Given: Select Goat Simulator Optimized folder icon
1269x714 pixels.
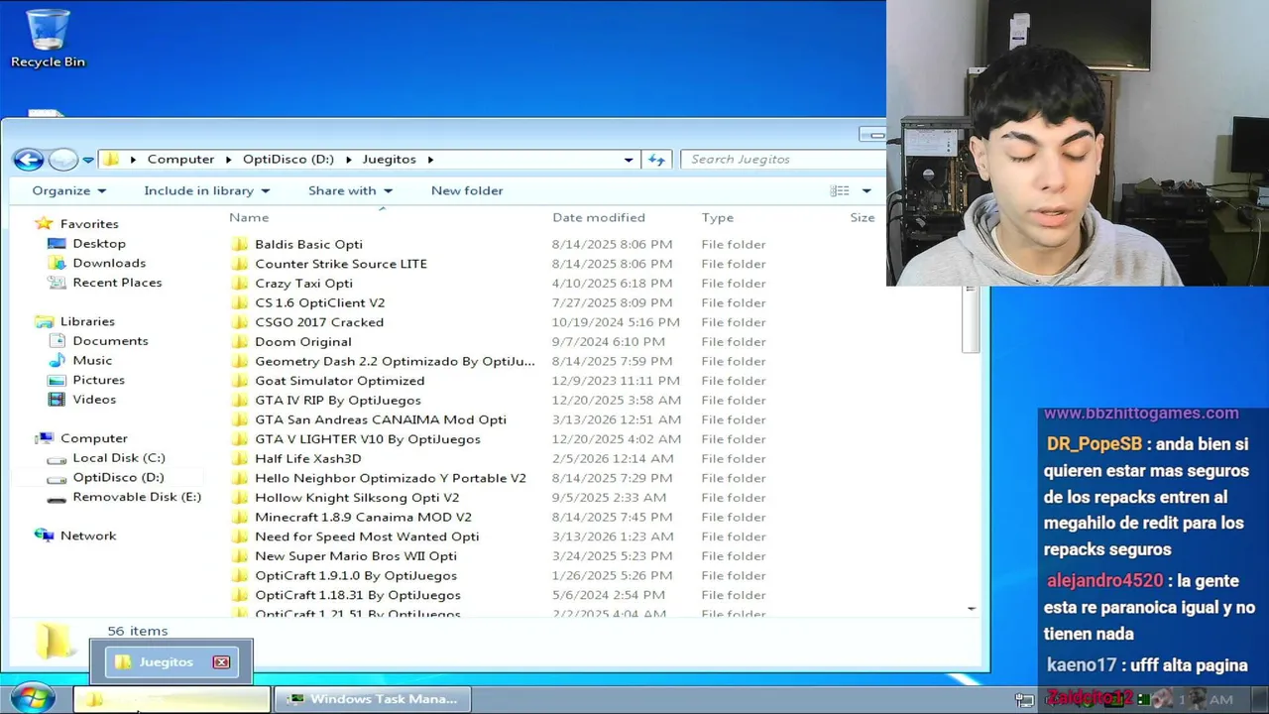Looking at the screenshot, I should (240, 381).
